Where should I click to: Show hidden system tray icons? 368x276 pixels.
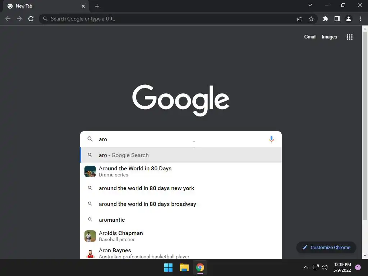tap(306, 267)
